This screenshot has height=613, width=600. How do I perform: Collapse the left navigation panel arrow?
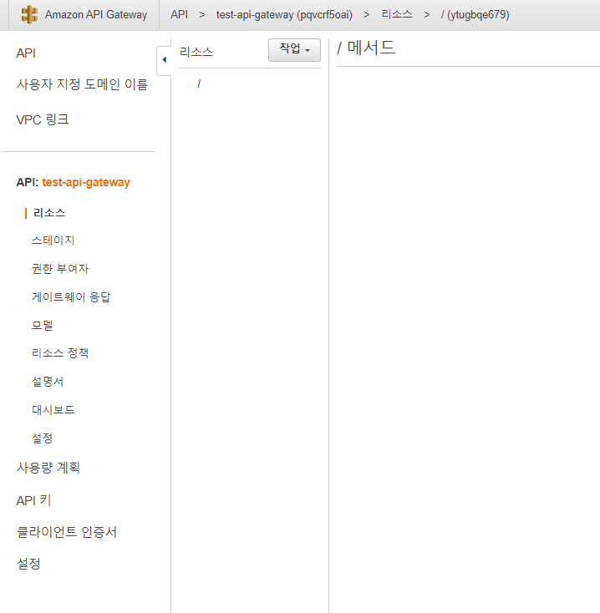[x=164, y=59]
